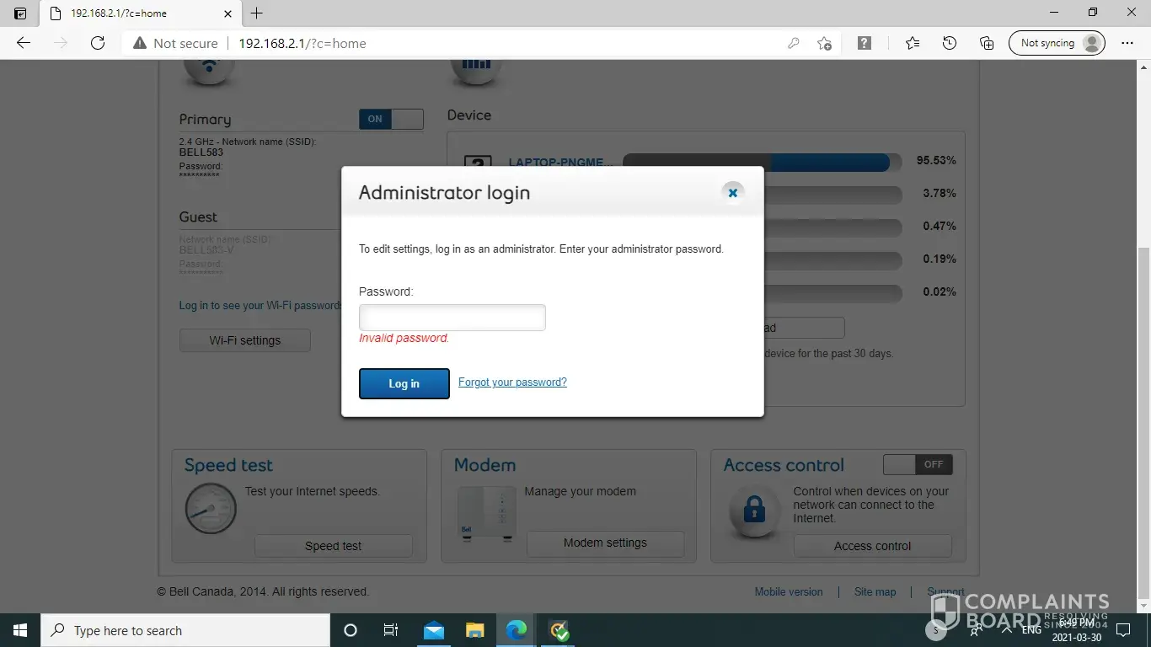Open the Action Center notifications

click(1122, 630)
